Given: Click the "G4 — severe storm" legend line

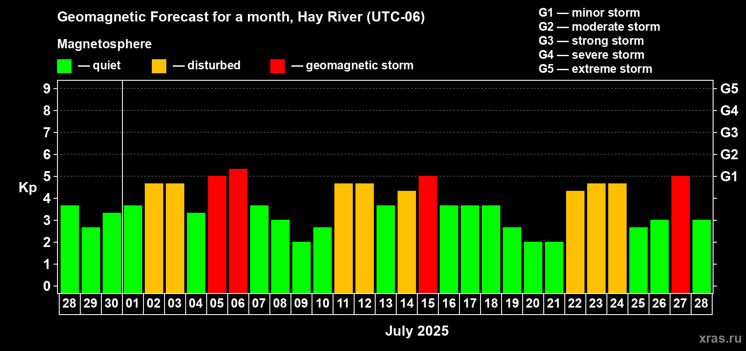Looking at the screenshot, I should coord(591,55).
